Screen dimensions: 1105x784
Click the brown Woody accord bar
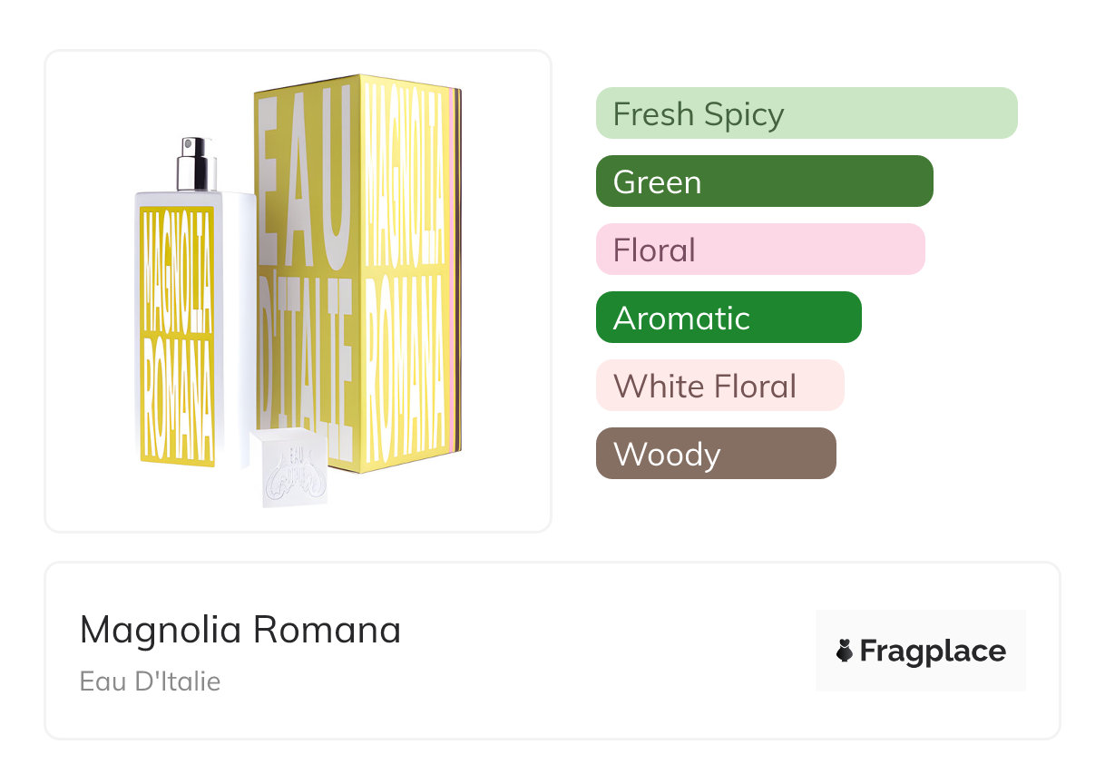[x=715, y=454]
